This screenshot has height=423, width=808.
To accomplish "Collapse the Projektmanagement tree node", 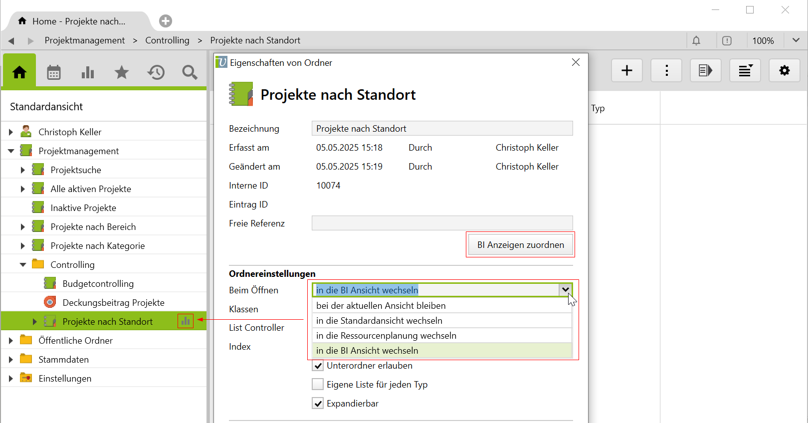I will 11,151.
